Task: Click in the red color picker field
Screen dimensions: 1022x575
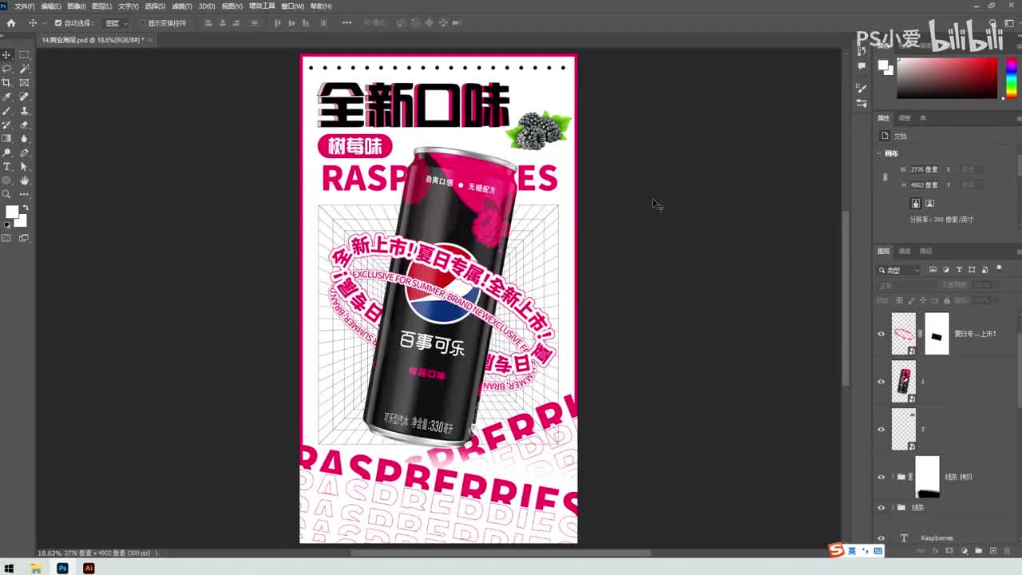Action: [947, 77]
